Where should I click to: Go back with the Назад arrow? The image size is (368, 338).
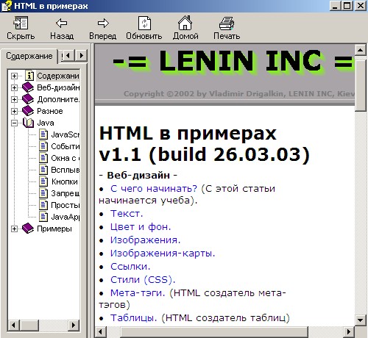point(62,23)
